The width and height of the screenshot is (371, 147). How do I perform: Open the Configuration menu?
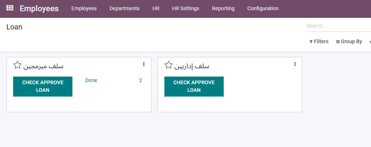(x=263, y=8)
